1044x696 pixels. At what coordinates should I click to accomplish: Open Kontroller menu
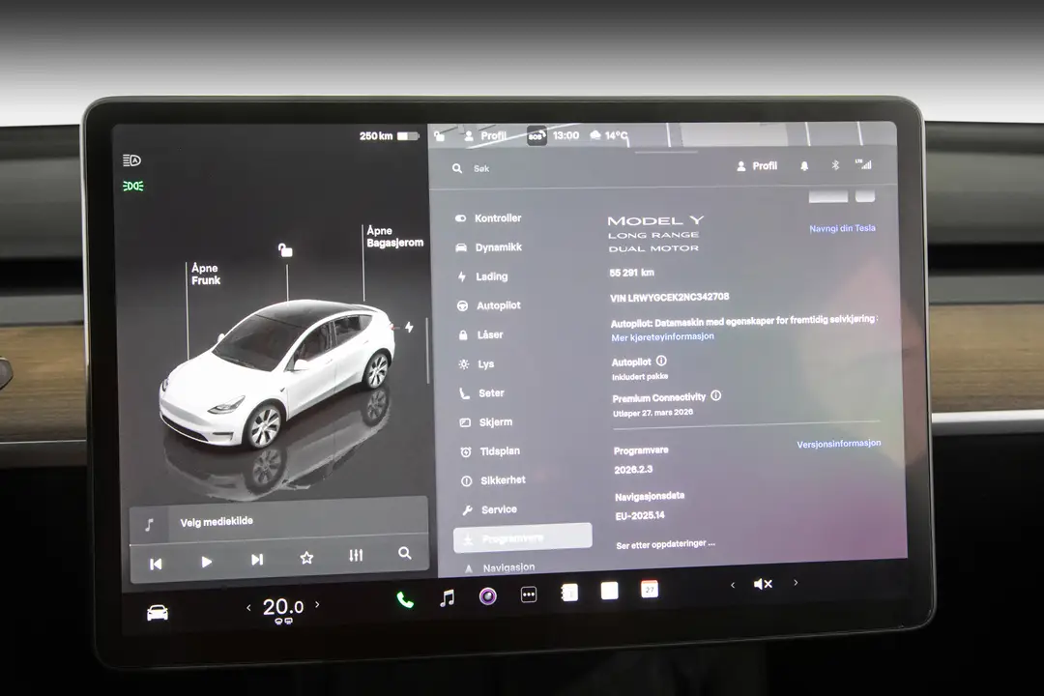point(489,218)
